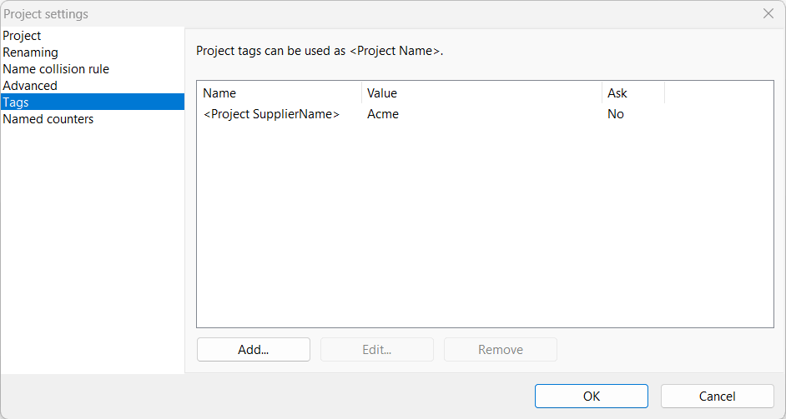Click the Remove button

[501, 349]
